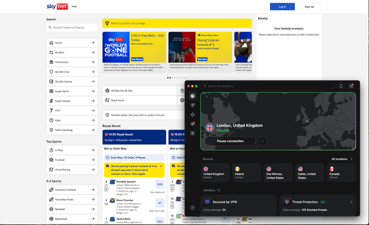Click the trophy icon in World Cup banner
Screen dimensions: 369x225
[x=107, y=23]
